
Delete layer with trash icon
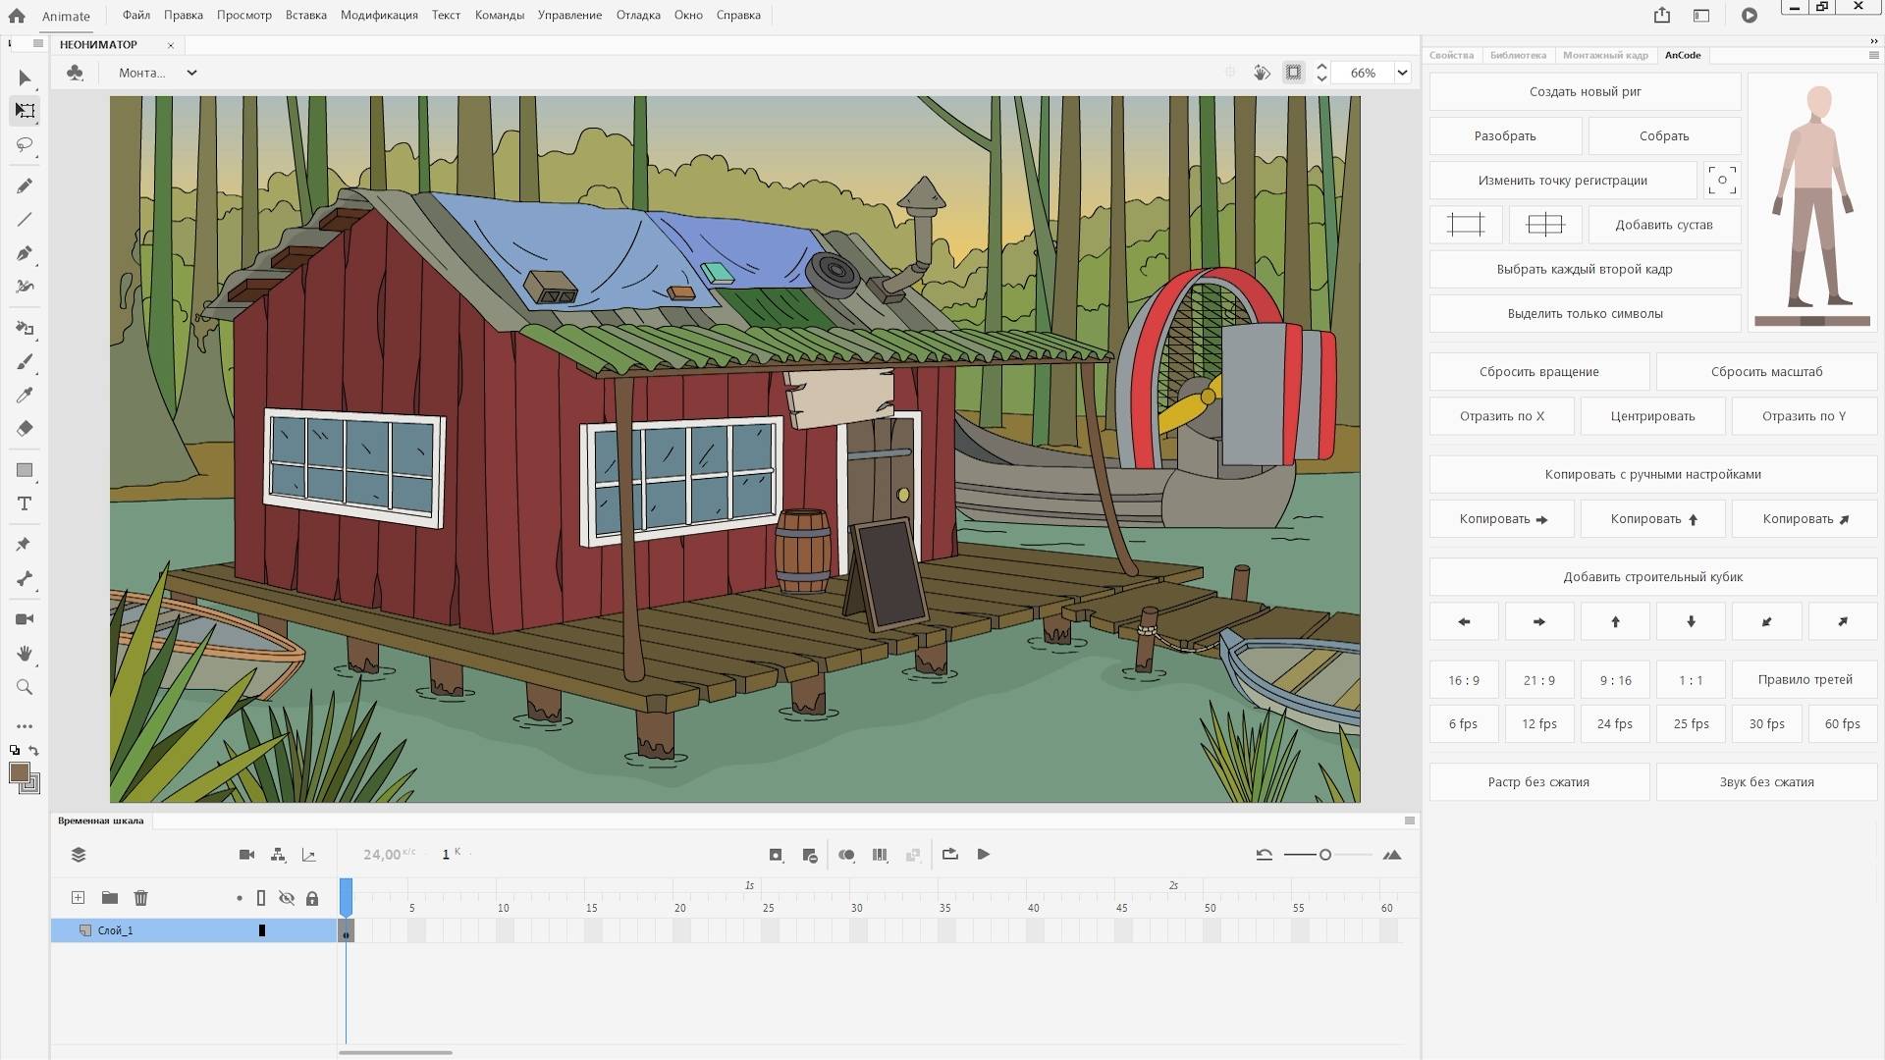coord(140,898)
